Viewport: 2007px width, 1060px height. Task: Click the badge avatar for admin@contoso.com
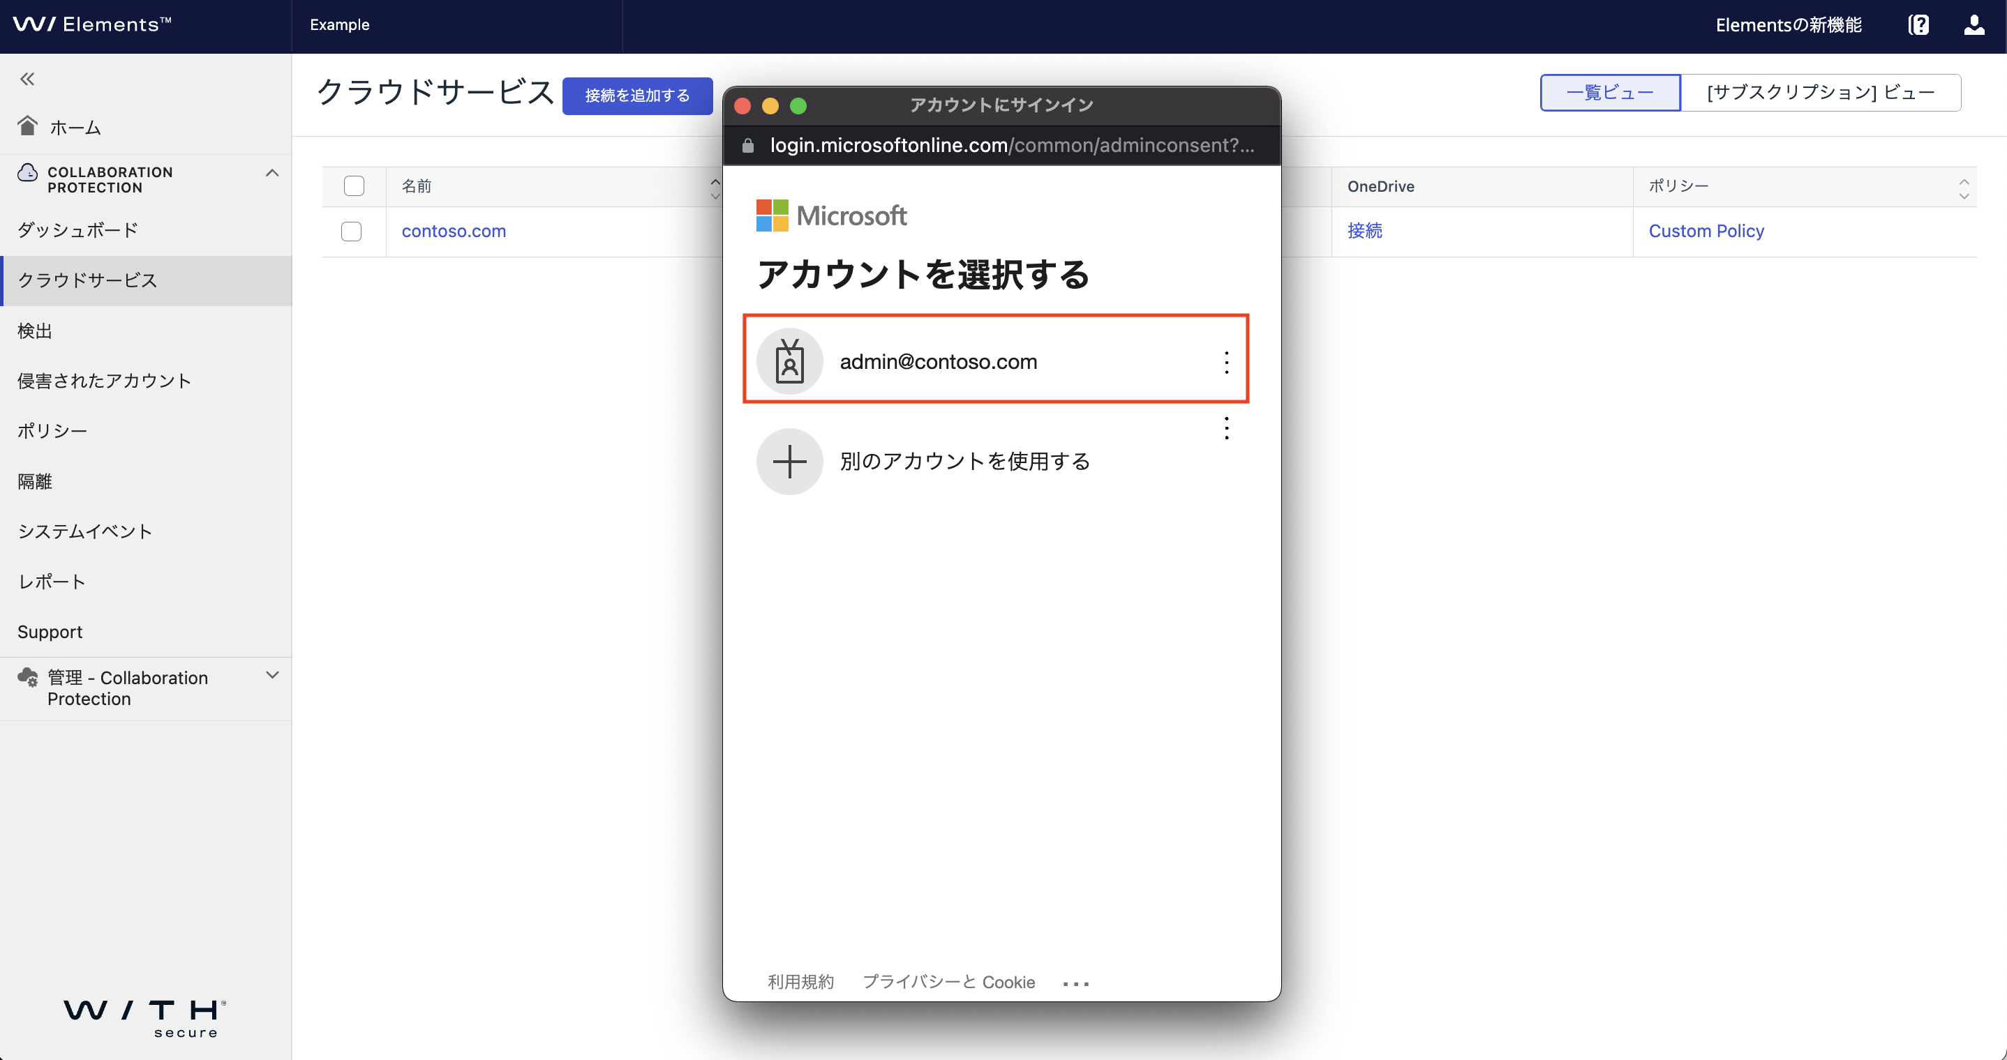tap(789, 361)
